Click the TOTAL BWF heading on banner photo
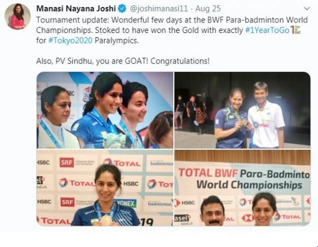This screenshot has height=247, width=318. [208, 173]
